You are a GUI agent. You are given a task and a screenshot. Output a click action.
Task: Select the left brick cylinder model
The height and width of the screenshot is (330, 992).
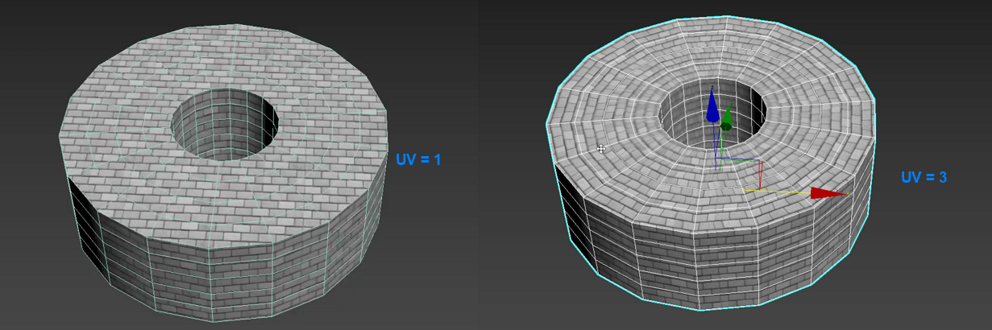(x=223, y=173)
